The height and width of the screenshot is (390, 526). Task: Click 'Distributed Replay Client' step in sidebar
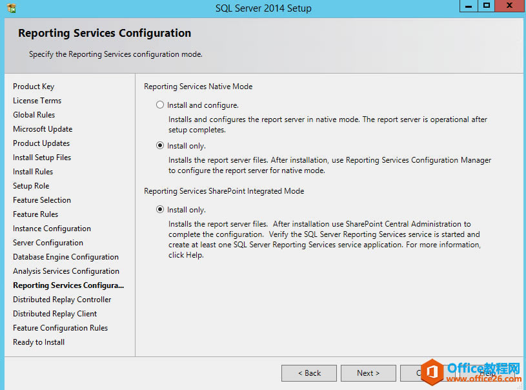55,314
